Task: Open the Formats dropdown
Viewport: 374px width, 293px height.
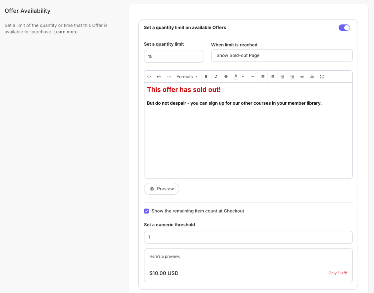Action: pyautogui.click(x=187, y=77)
